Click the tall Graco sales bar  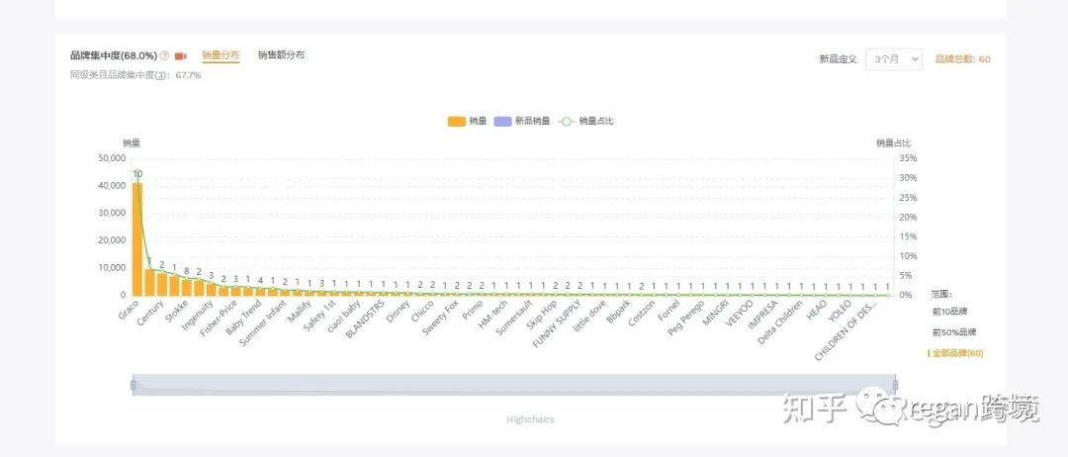(137, 238)
